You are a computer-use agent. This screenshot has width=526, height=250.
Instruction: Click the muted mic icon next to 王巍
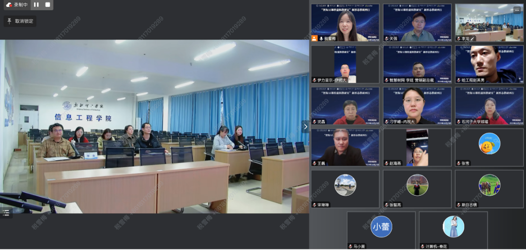click(314, 163)
